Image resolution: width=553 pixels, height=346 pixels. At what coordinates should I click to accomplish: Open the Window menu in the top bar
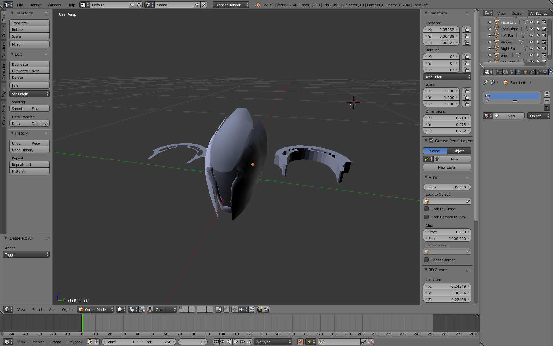54,5
